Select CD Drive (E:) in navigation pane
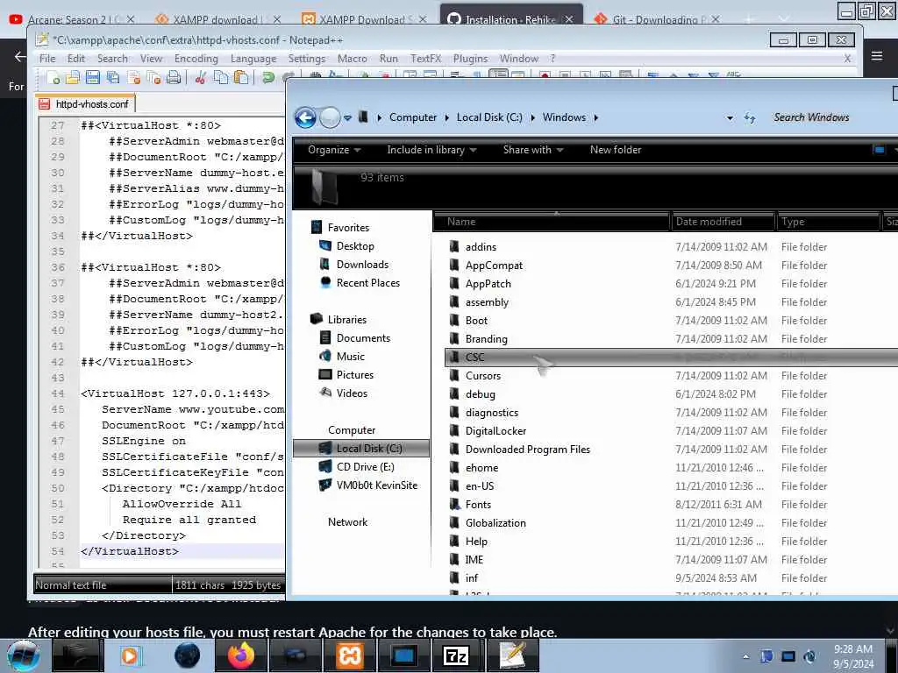Screen dimensions: 898x673 click(365, 467)
